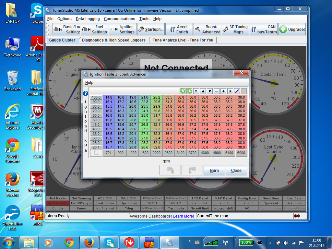Viewport: 332px width, 249px height.
Task: Select the 701 rpm axis cell
Action: (x=108, y=153)
